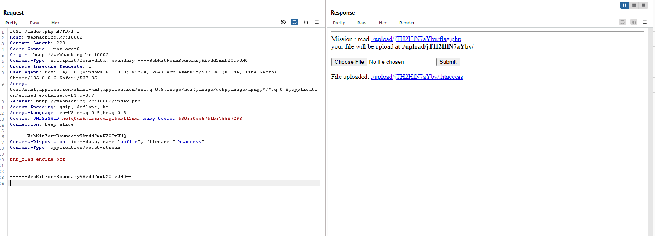Viewport: 655px width, 236px height.
Task: Click the php_flag engine off payload line
Action: [x=37, y=159]
